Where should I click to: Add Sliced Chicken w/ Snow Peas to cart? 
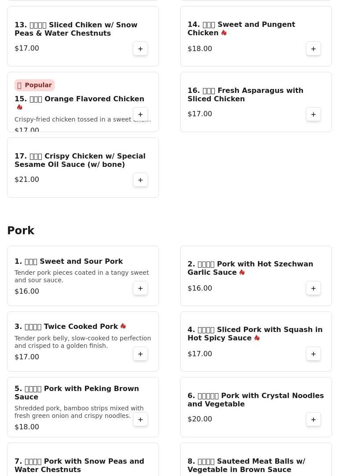point(140,49)
